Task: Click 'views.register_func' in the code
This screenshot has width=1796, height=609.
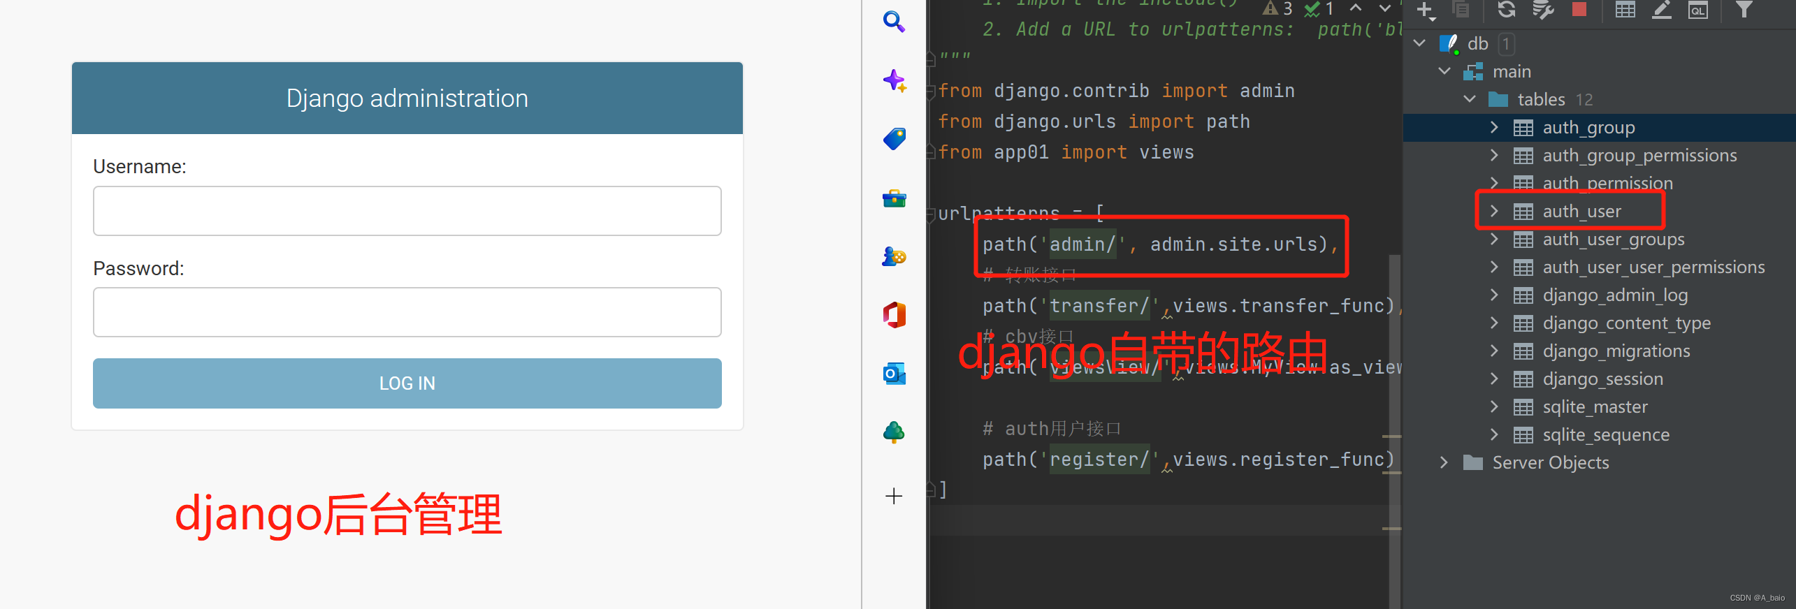Action: [x=1278, y=460]
